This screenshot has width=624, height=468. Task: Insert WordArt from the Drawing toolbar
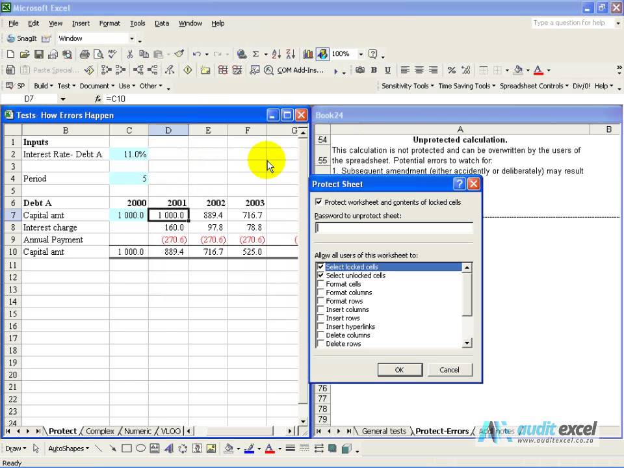tap(169, 448)
